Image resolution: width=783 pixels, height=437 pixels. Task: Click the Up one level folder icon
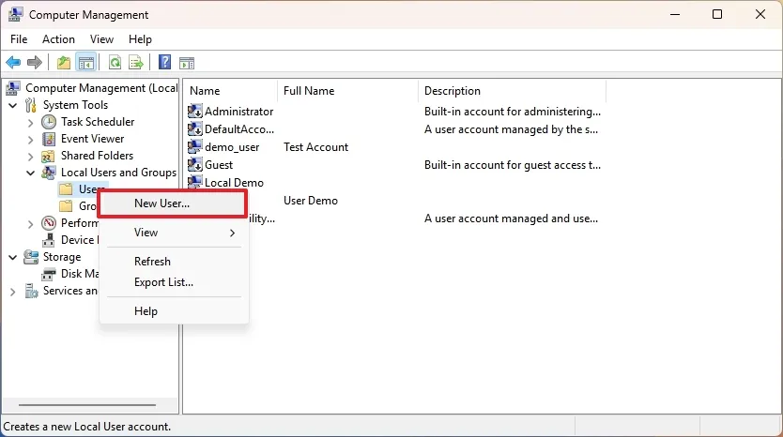coord(63,63)
